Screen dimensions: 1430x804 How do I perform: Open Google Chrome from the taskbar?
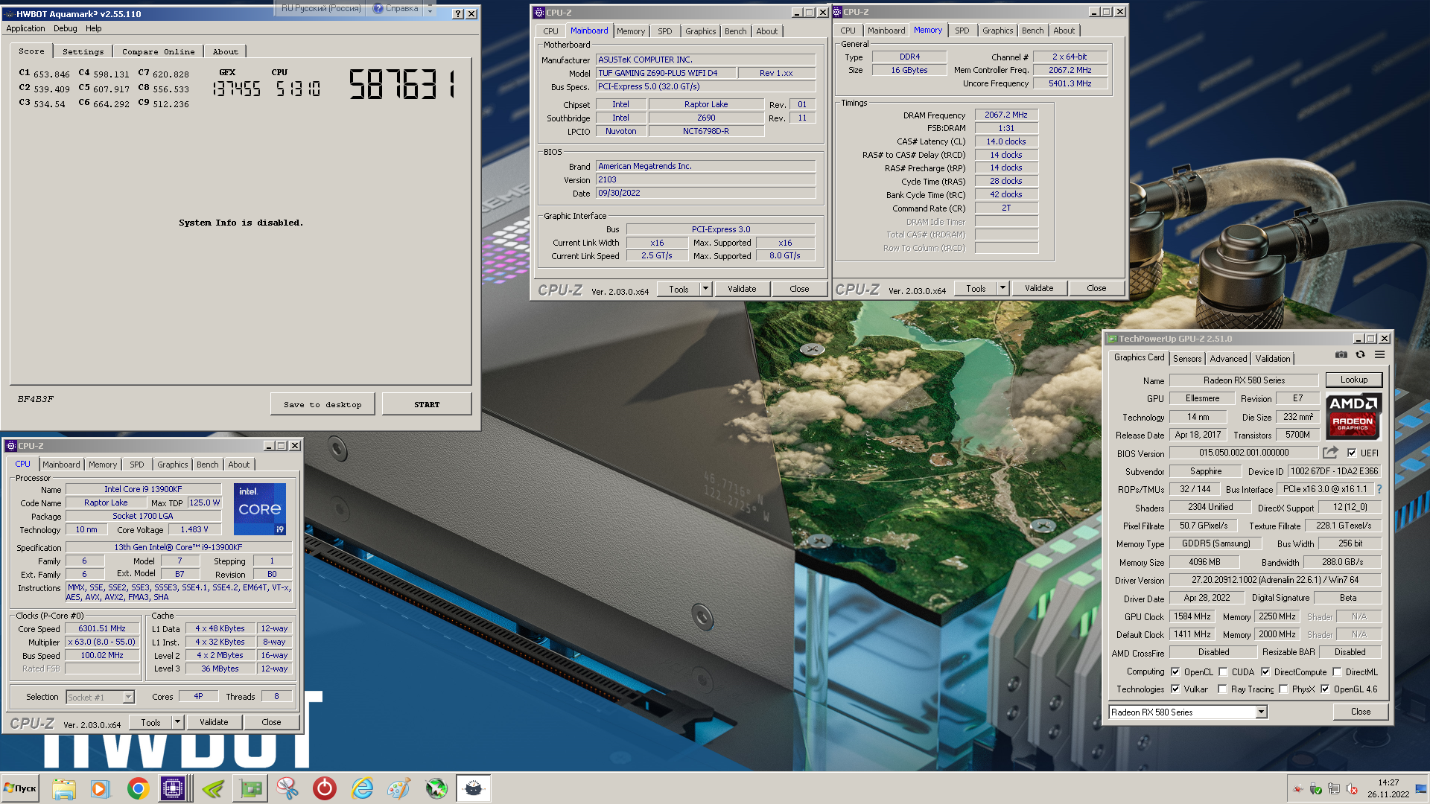click(138, 788)
